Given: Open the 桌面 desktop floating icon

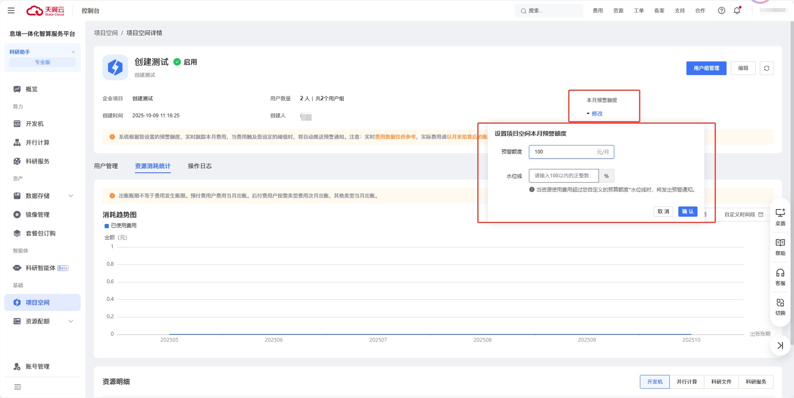Looking at the screenshot, I should pos(780,216).
